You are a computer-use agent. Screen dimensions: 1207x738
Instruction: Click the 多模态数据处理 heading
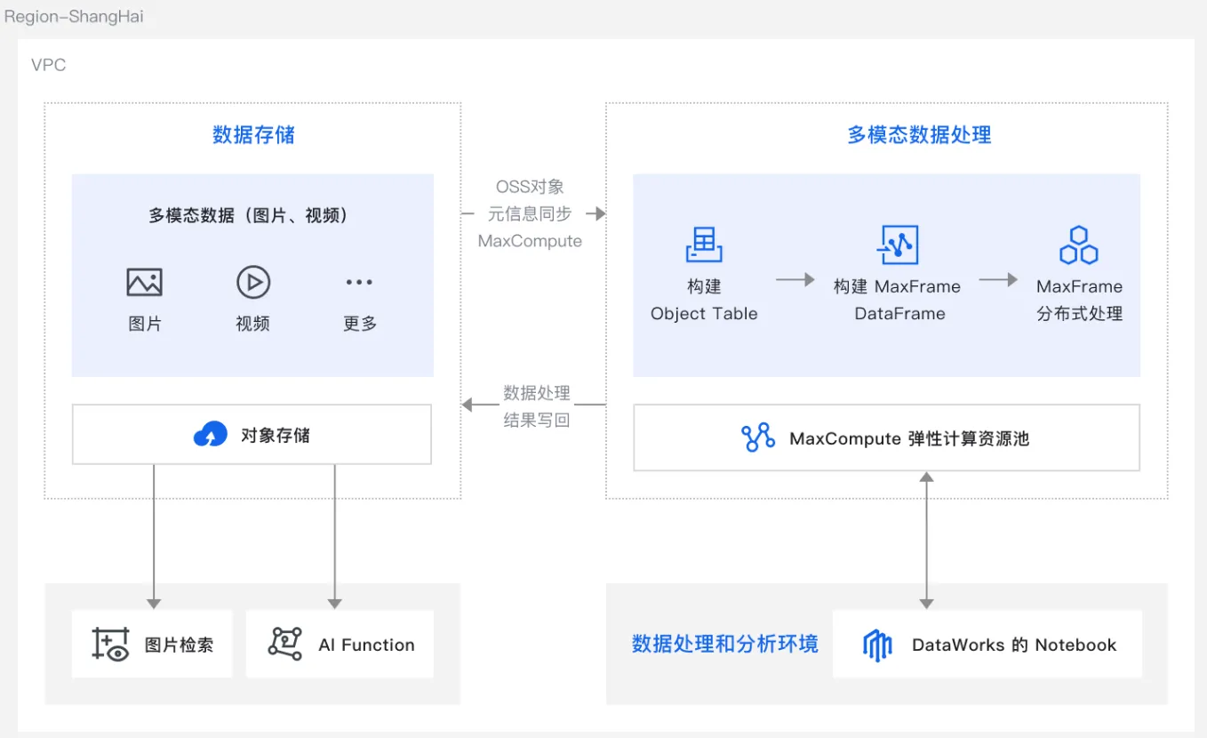(x=919, y=135)
